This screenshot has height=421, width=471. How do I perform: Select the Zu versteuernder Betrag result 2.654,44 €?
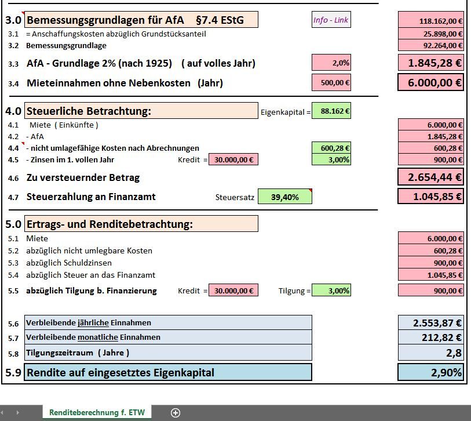point(430,177)
